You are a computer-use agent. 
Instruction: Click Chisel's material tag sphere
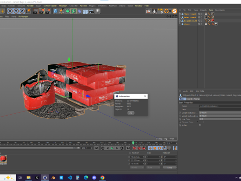click(216, 24)
